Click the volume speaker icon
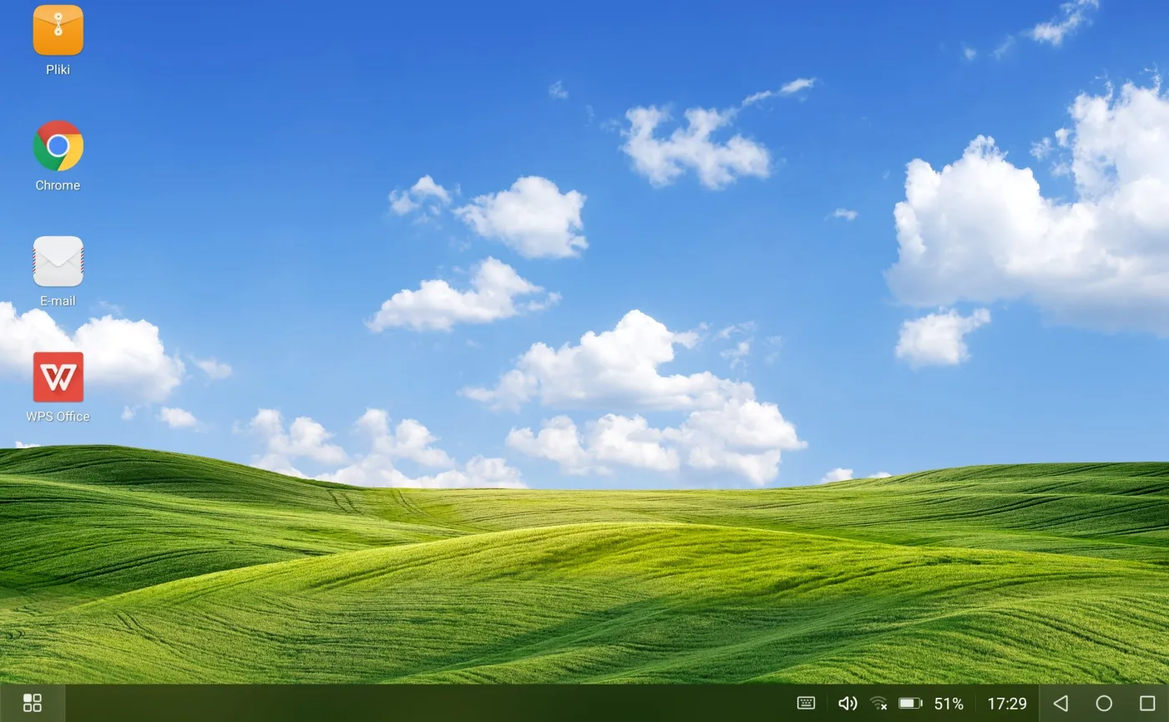 pos(848,703)
